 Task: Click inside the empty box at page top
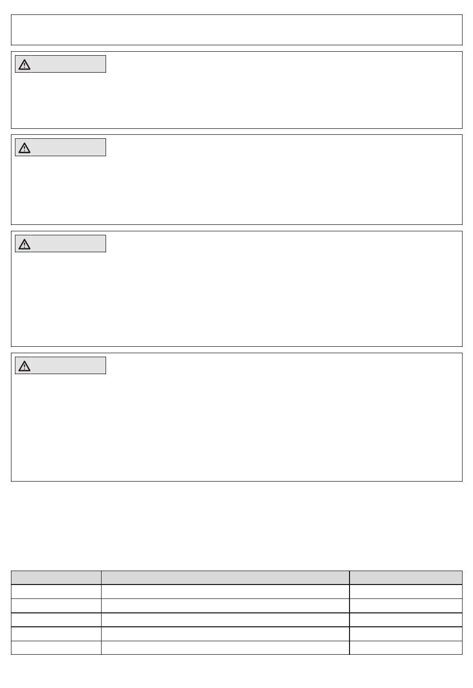[x=236, y=30]
